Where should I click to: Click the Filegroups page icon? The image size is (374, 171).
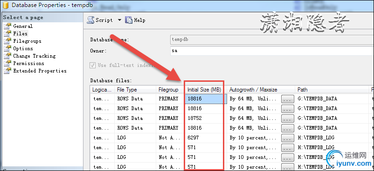7,41
